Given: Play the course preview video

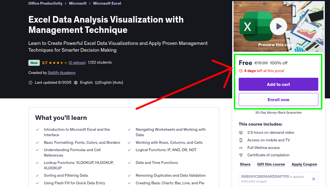Looking at the screenshot, I should pos(278,26).
